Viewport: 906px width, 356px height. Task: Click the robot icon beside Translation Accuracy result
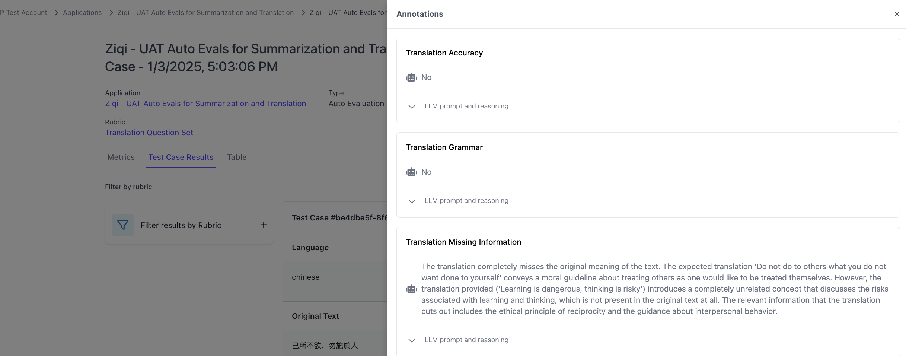click(411, 77)
